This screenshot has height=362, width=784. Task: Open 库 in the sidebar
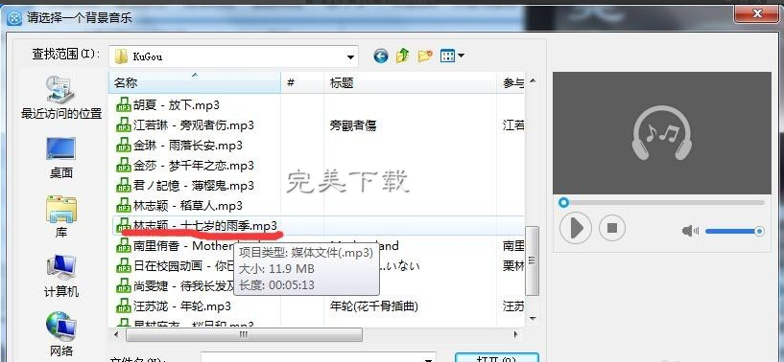(x=61, y=217)
